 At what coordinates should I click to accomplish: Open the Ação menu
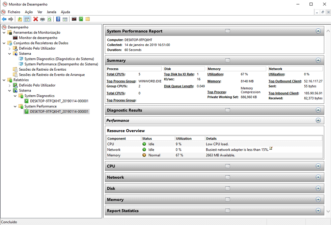(29, 12)
